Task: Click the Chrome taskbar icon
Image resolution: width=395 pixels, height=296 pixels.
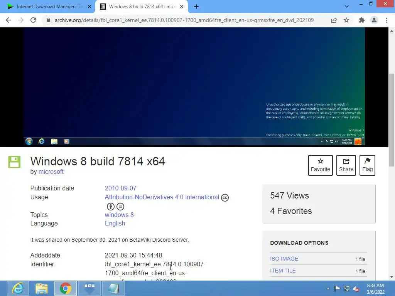Action: (66, 288)
